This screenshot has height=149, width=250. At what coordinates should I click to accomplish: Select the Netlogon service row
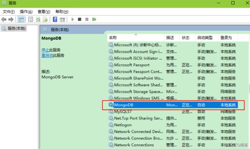coord(173,125)
